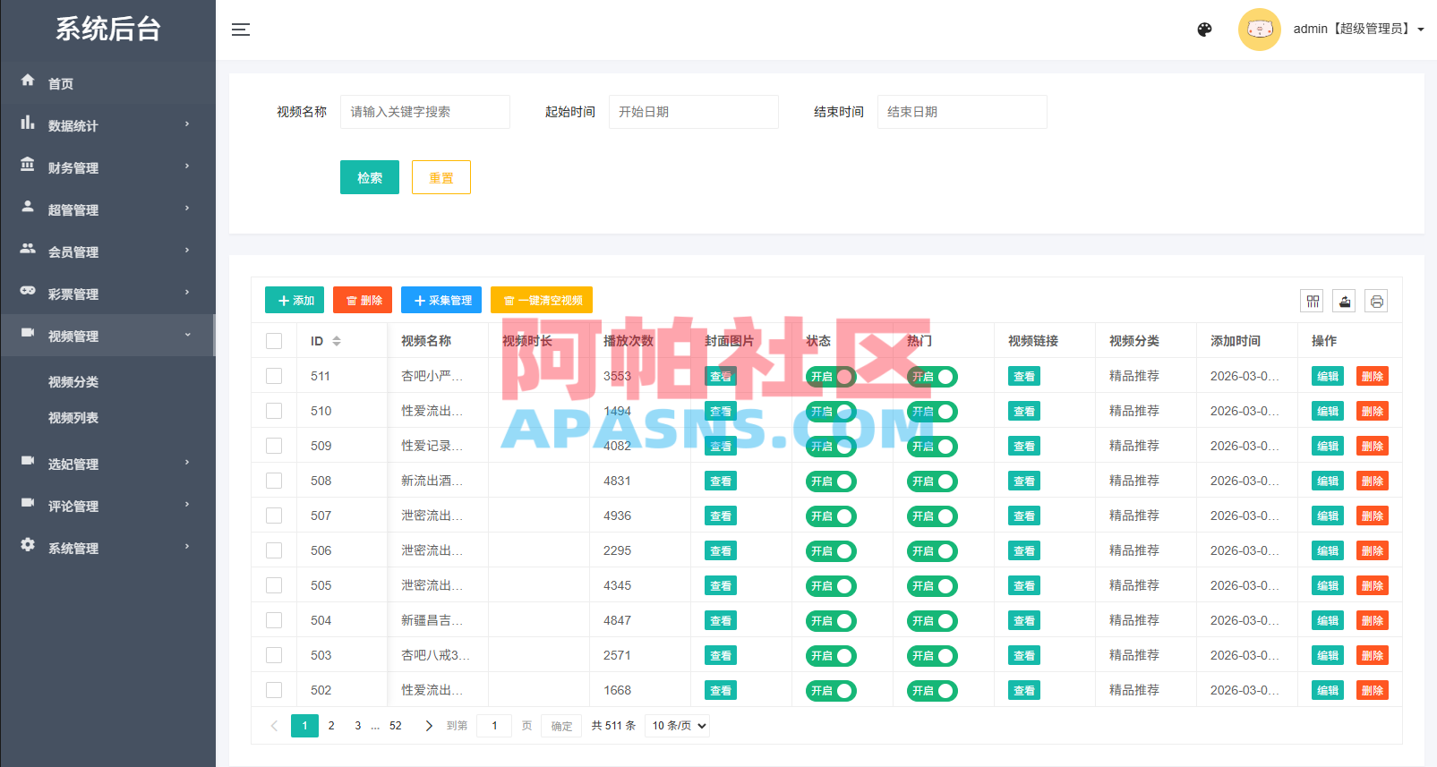This screenshot has height=767, width=1437.
Task: Click the finance management bank icon
Action: pyautogui.click(x=28, y=165)
